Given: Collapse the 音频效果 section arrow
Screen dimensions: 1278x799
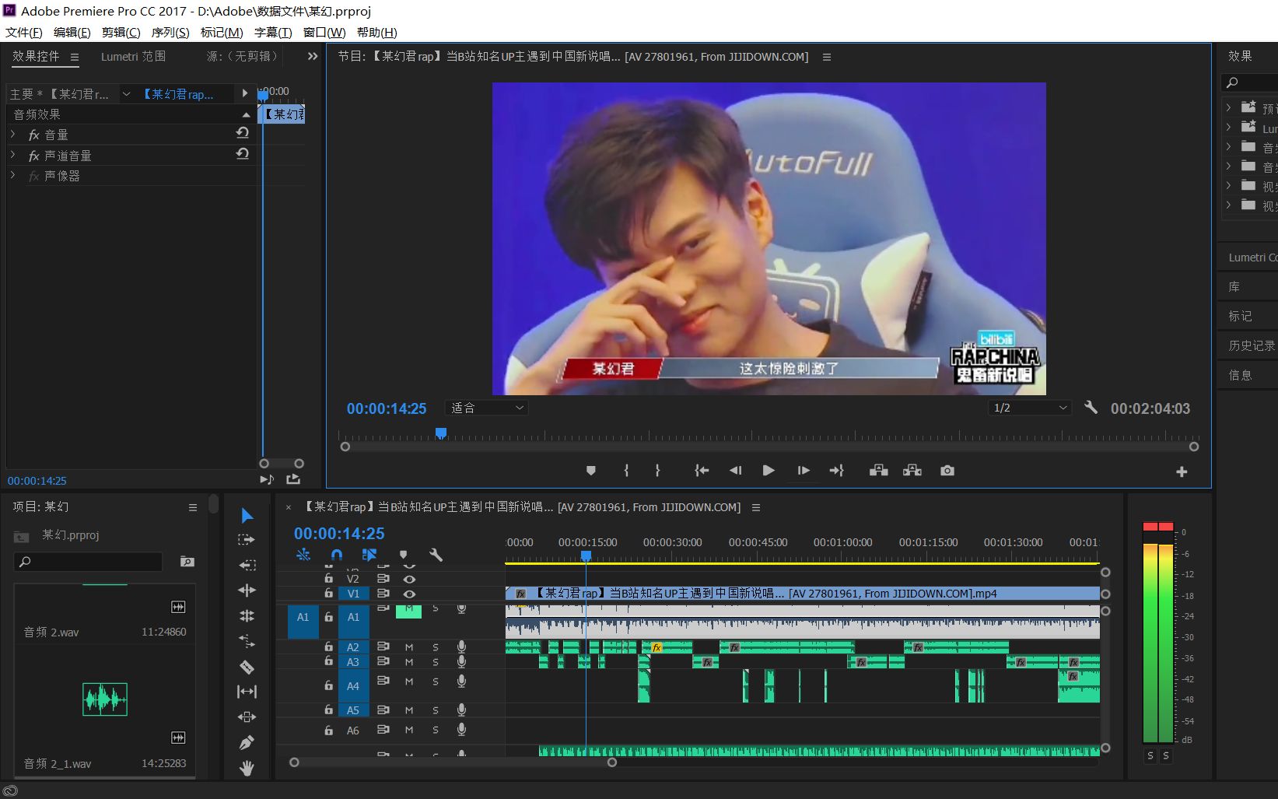Looking at the screenshot, I should (246, 114).
